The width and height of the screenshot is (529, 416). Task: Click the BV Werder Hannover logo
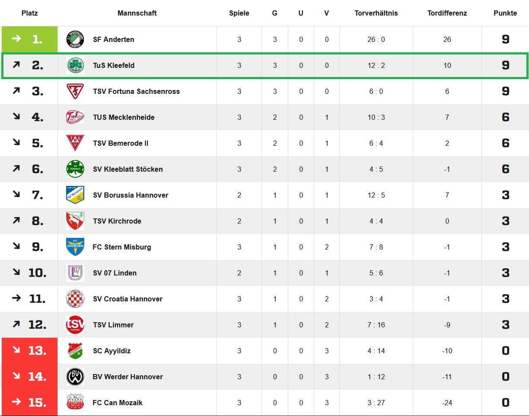click(75, 377)
